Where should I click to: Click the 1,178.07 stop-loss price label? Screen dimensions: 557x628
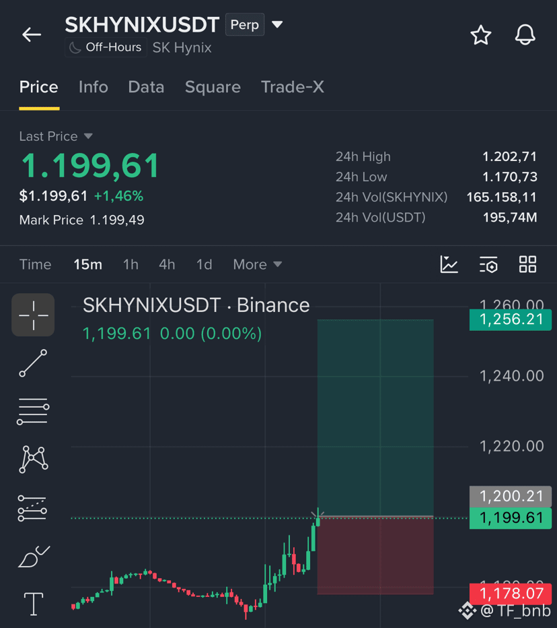[x=511, y=594]
